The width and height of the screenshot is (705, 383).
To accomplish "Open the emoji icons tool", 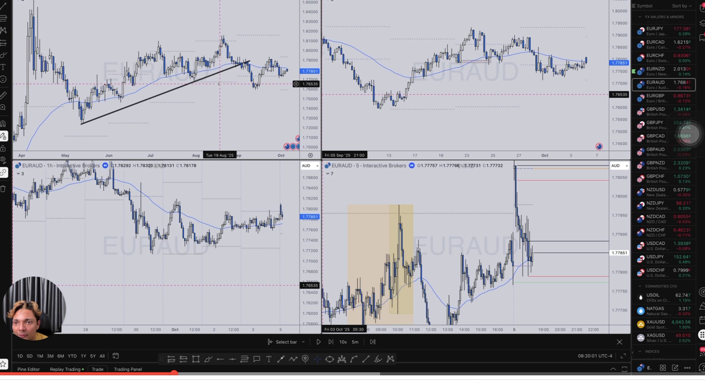I will [x=3, y=79].
